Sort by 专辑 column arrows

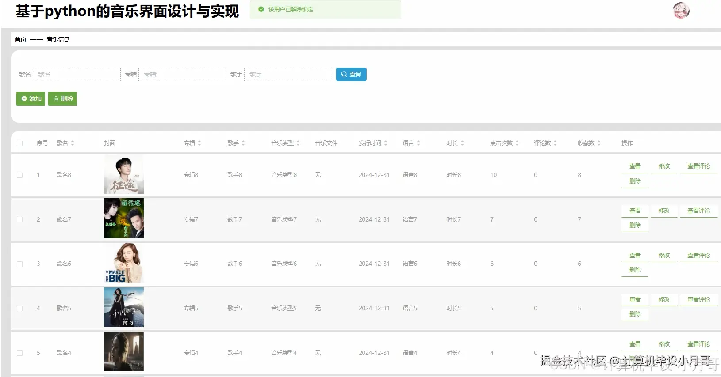[x=199, y=143]
